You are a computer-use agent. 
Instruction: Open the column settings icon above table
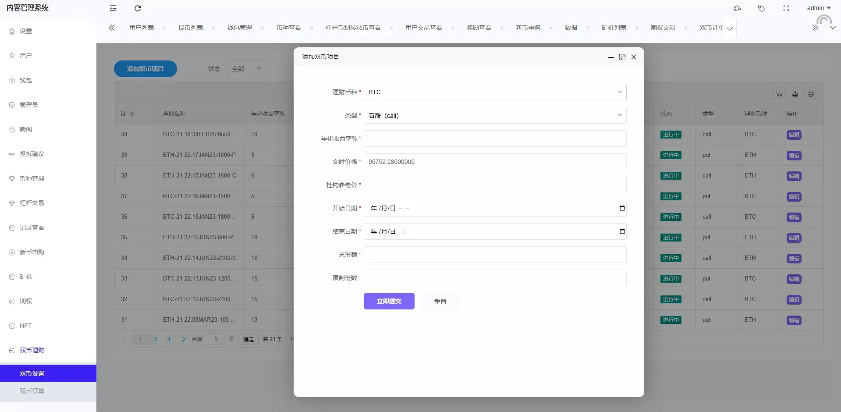(779, 93)
